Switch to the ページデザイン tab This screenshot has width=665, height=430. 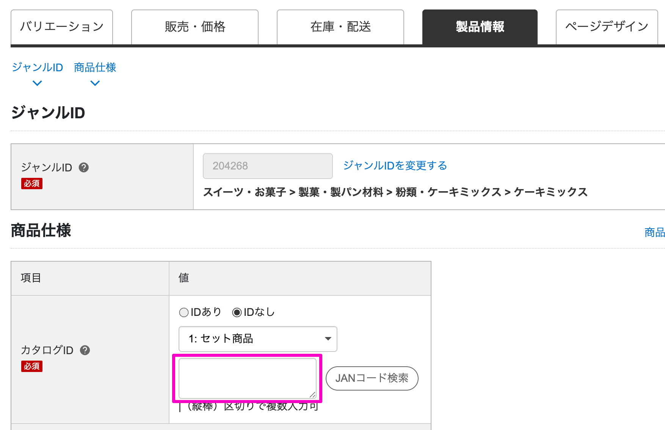click(x=607, y=27)
